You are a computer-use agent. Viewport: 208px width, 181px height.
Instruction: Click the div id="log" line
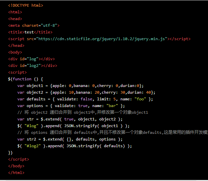coord(31,59)
